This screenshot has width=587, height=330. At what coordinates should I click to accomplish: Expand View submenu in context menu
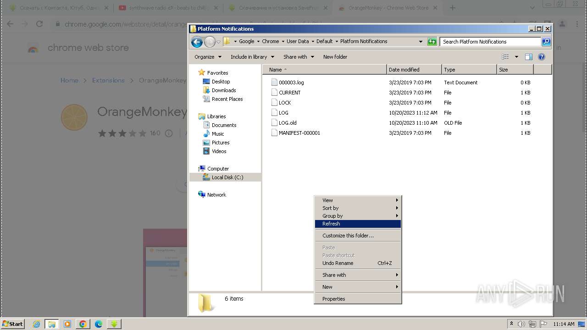[358, 200]
